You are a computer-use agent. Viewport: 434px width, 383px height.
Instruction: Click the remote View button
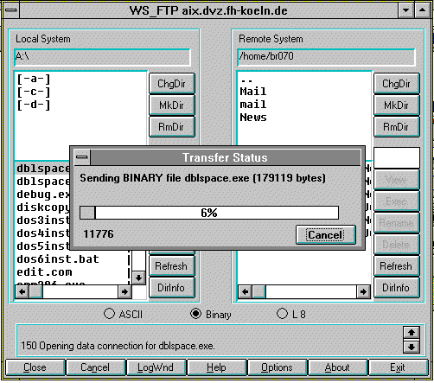pyautogui.click(x=397, y=180)
